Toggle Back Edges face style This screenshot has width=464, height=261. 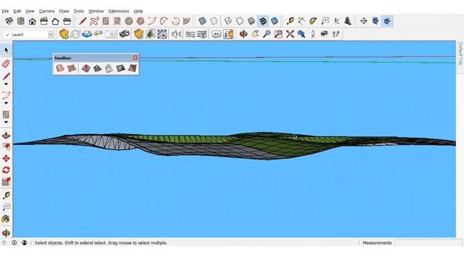point(214,21)
